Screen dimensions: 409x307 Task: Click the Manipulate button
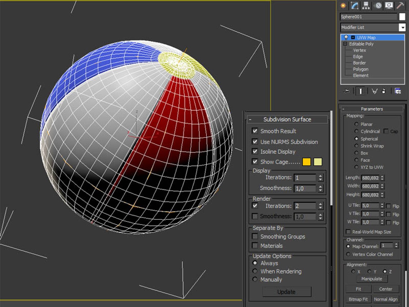point(372,279)
